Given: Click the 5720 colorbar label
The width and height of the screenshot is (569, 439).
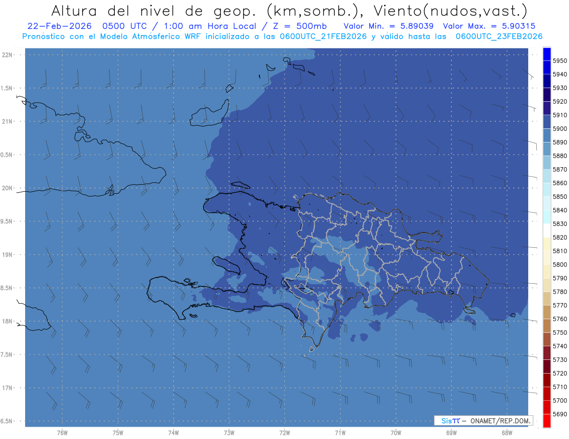Looking at the screenshot, I should (560, 373).
